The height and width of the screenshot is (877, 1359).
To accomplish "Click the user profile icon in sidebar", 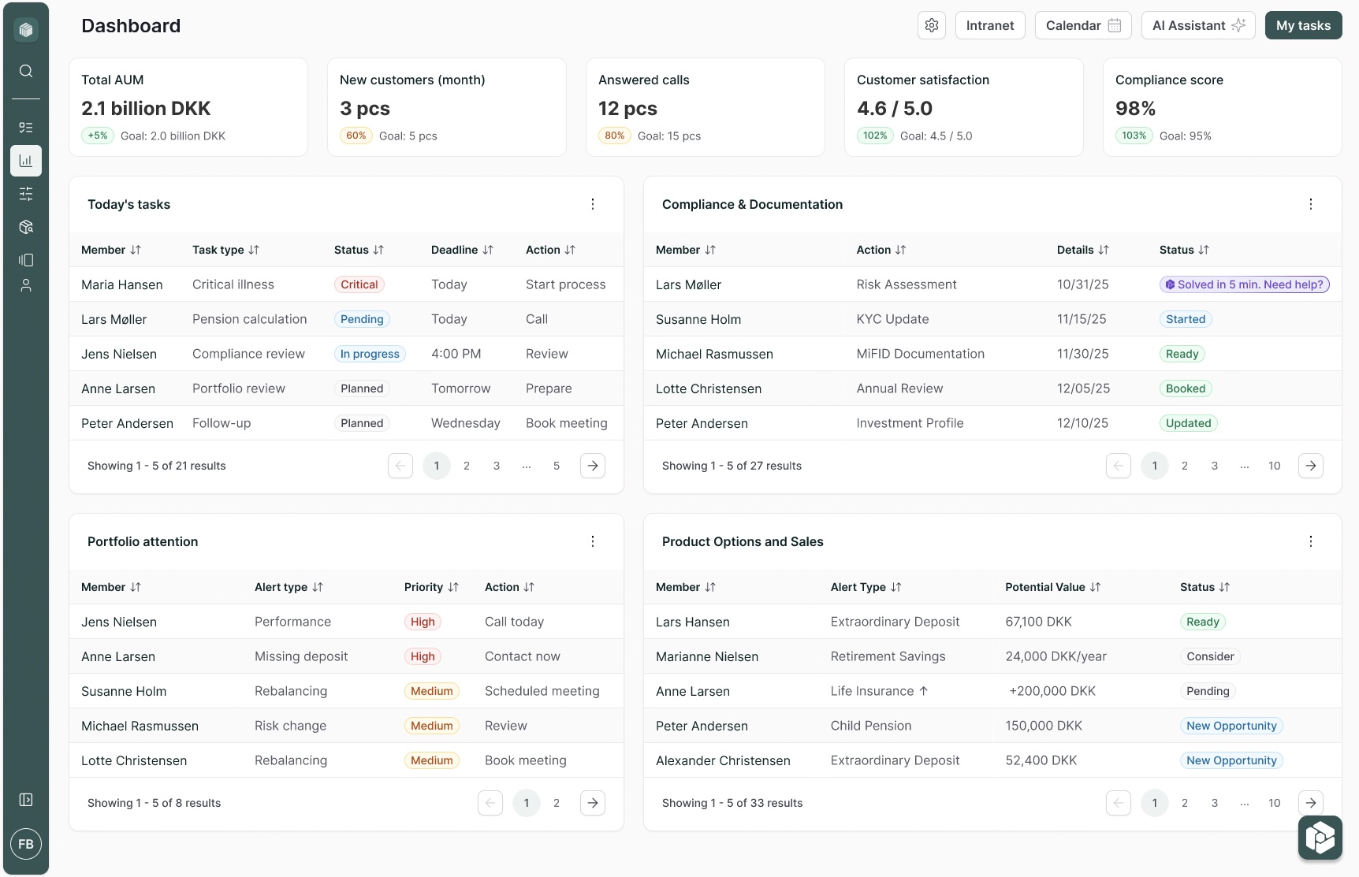I will [x=26, y=285].
